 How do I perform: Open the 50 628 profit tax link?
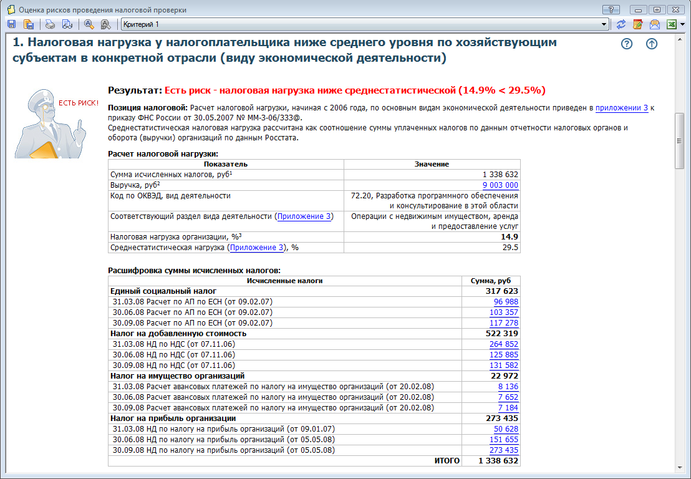click(506, 428)
